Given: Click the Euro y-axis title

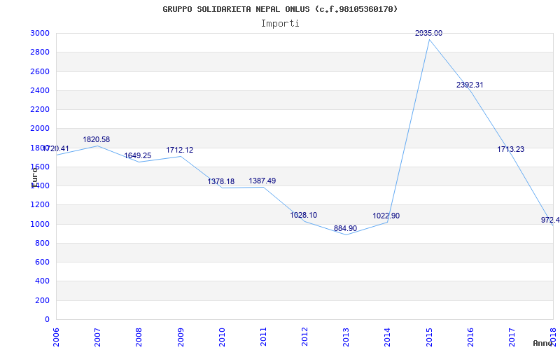Looking at the screenshot, I should coord(34,176).
